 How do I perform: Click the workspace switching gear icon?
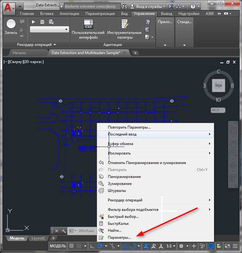click(x=181, y=246)
